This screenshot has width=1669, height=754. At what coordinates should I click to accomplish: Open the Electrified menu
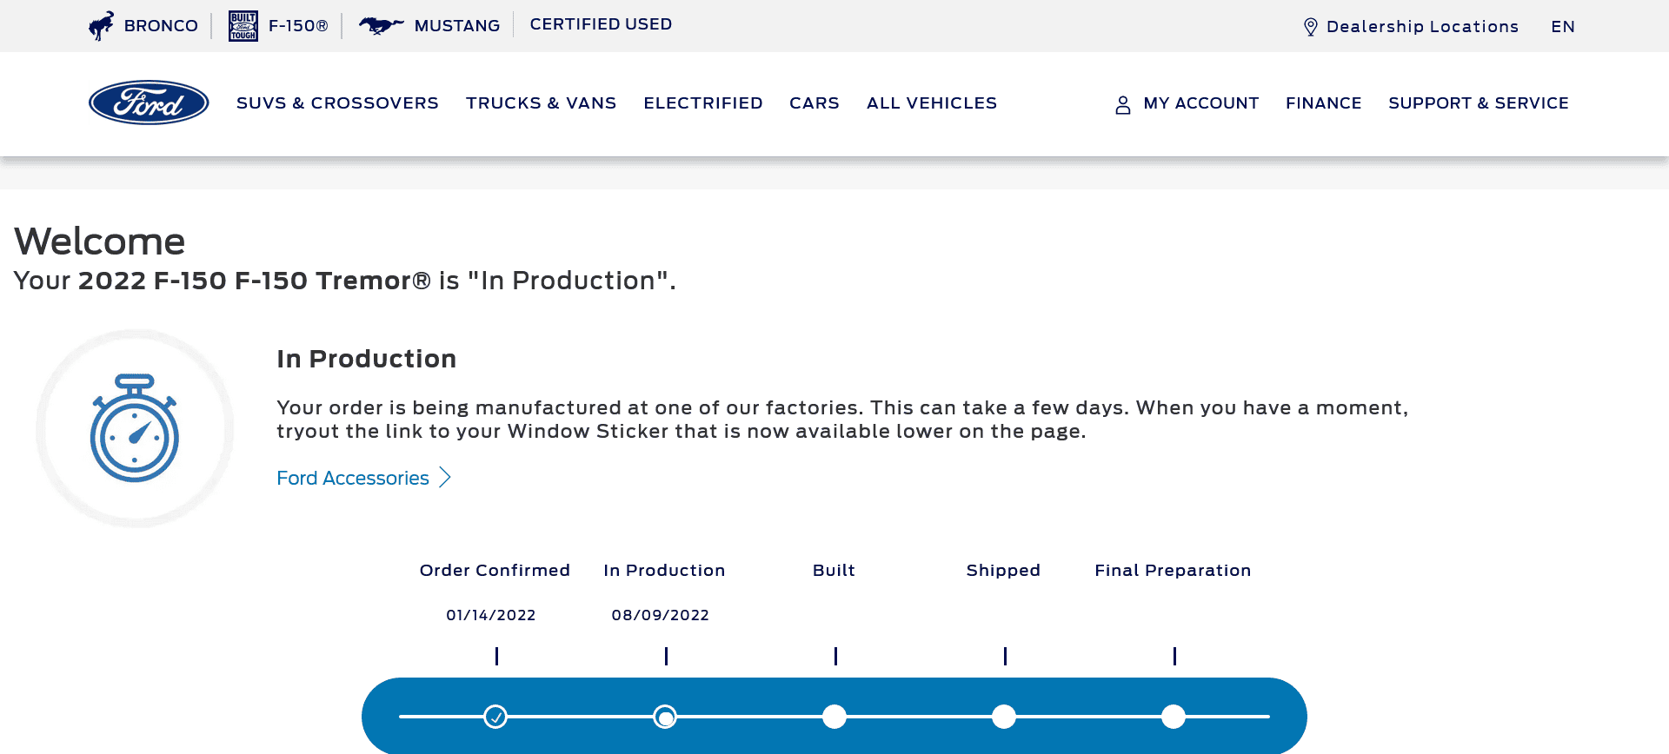(702, 103)
